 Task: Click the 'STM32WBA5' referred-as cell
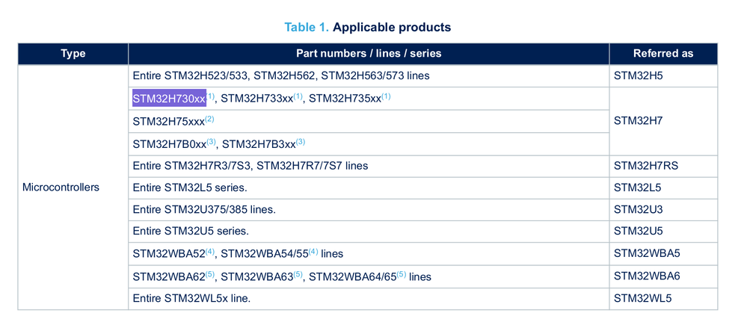pos(663,253)
